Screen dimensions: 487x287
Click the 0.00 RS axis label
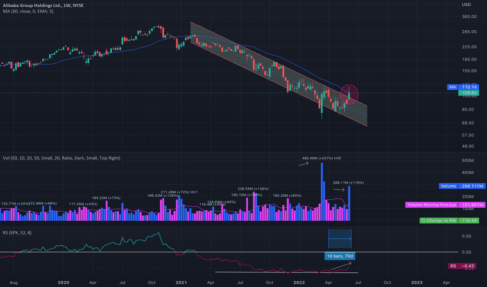click(x=467, y=252)
